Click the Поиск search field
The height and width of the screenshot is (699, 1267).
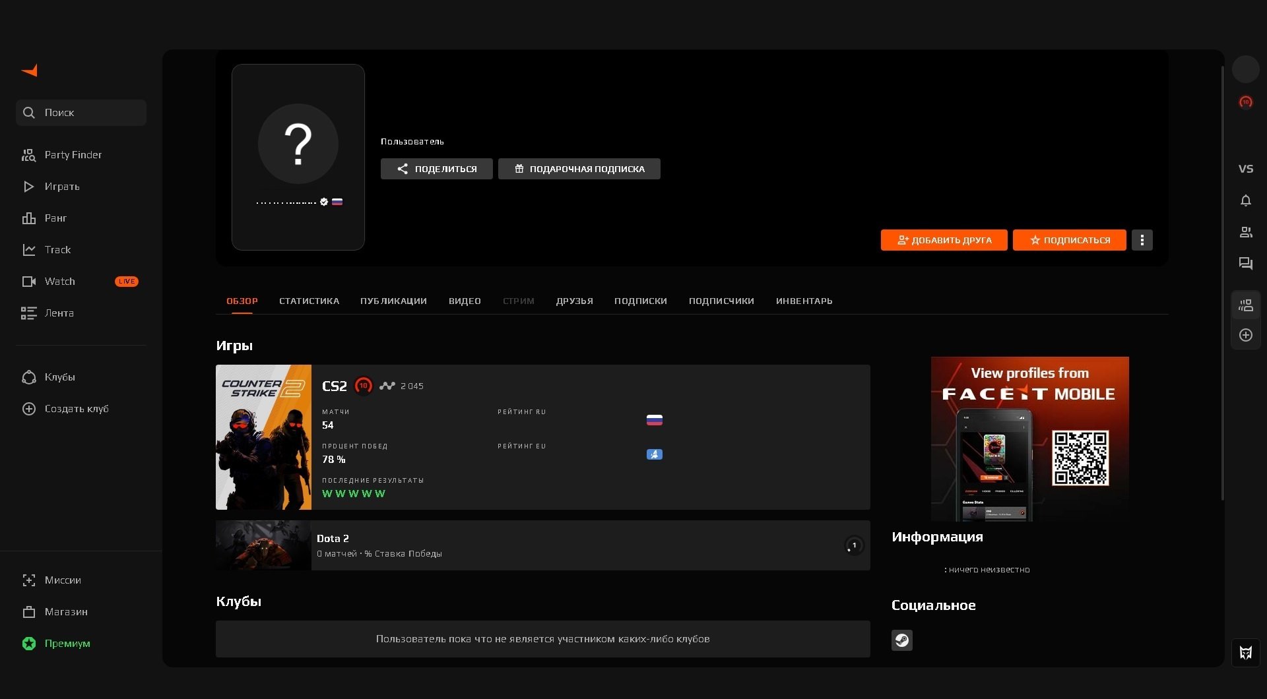pos(81,113)
